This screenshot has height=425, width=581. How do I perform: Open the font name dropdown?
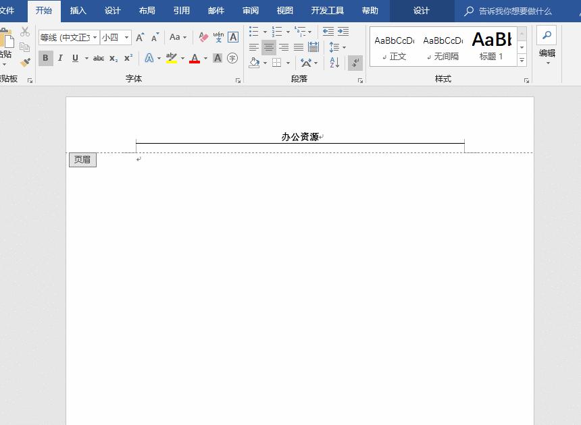95,38
